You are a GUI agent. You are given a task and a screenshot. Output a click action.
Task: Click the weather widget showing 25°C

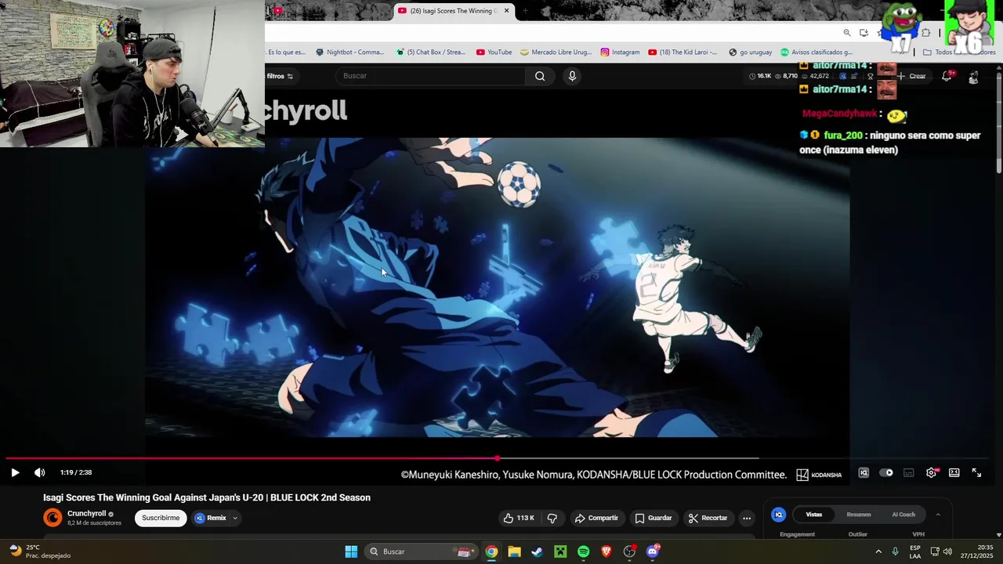(39, 551)
